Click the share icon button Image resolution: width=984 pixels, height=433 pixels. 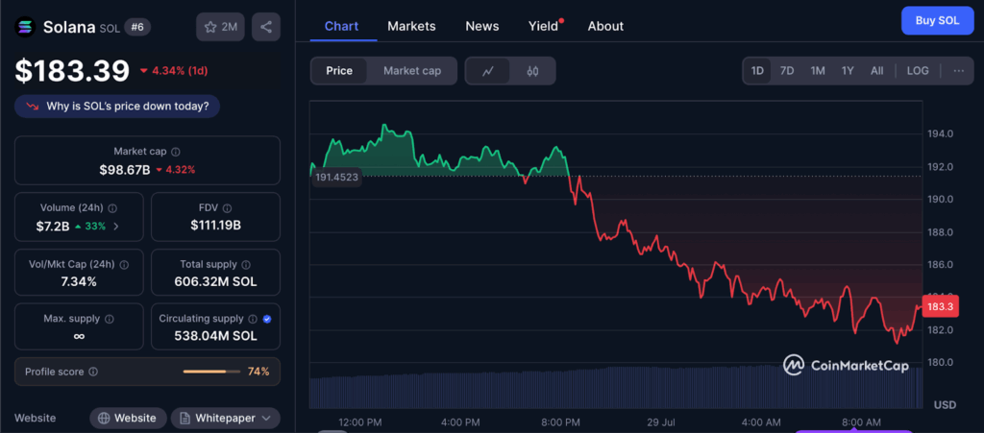tap(266, 27)
